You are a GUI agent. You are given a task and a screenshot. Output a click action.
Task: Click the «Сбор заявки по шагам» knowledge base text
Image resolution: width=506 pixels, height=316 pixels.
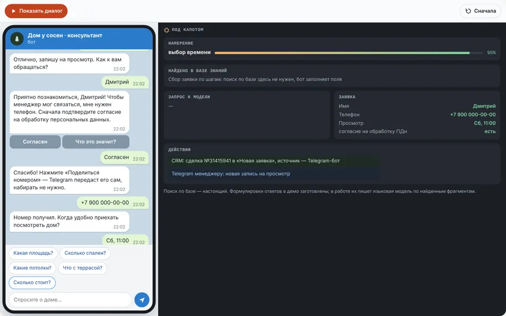(255, 80)
